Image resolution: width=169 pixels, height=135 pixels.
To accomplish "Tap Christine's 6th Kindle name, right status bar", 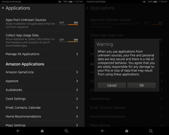I will (96, 2).
